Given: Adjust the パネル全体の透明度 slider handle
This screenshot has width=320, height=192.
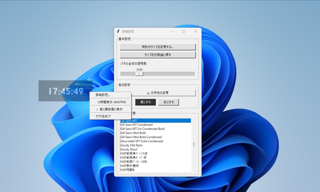Looking at the screenshot, I should point(139,74).
